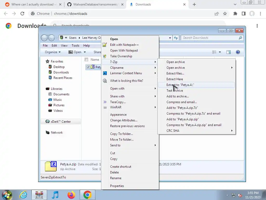
Task: Choose Take Ownership
Action: pyautogui.click(x=130, y=56)
